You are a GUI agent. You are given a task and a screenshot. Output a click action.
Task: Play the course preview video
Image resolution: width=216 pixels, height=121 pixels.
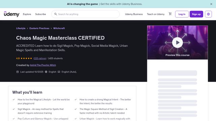178,43
